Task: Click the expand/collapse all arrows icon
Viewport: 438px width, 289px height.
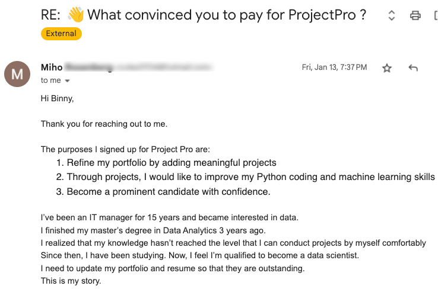Action: (x=391, y=16)
